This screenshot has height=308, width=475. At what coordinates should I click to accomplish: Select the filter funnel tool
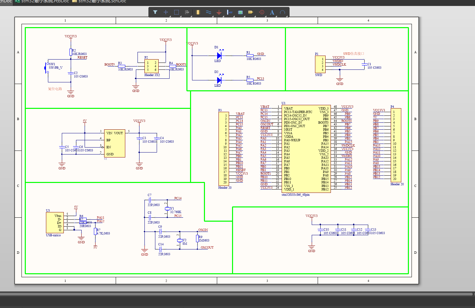click(155, 12)
